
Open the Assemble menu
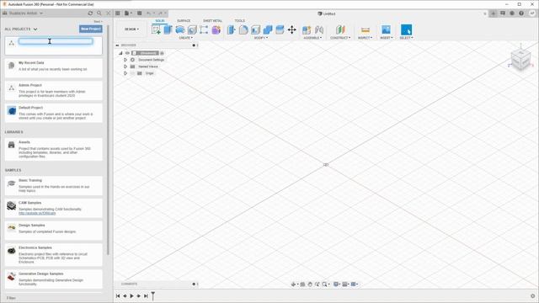pyautogui.click(x=312, y=38)
